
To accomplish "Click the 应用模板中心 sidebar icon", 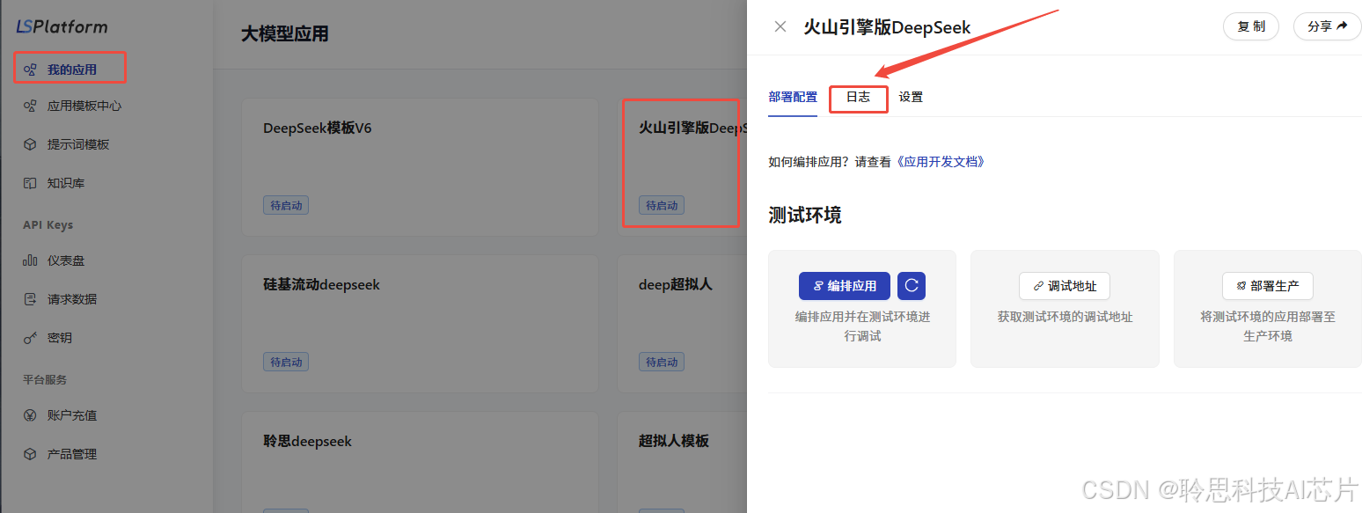I will pos(30,106).
